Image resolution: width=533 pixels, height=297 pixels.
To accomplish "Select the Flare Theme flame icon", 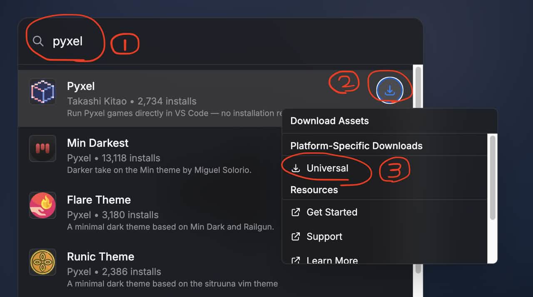I will coord(42,205).
